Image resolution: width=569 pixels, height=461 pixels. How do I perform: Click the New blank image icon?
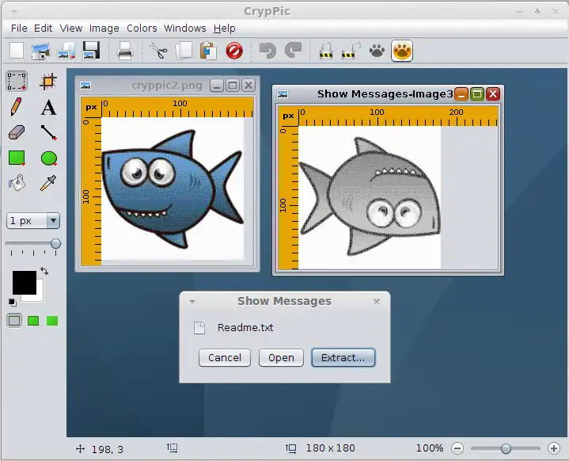coord(17,51)
